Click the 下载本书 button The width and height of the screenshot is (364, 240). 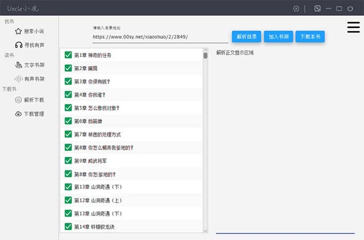[x=310, y=36]
